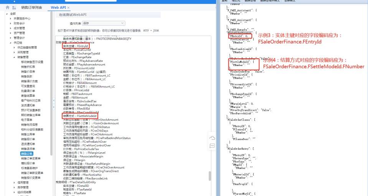Select 销售调价方案 in the tree
This screenshot has width=368, height=196.
tap(29, 81)
